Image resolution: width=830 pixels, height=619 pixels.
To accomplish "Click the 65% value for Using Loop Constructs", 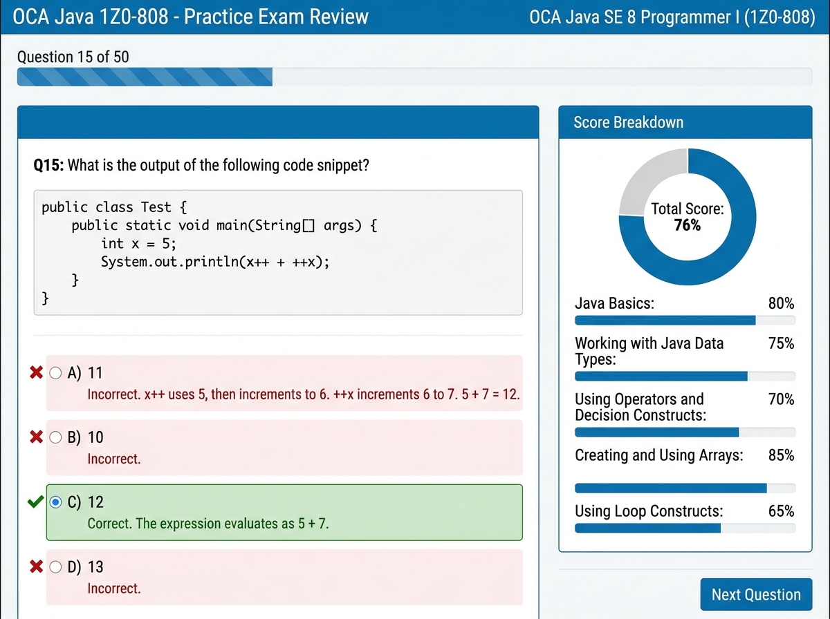I will [781, 512].
